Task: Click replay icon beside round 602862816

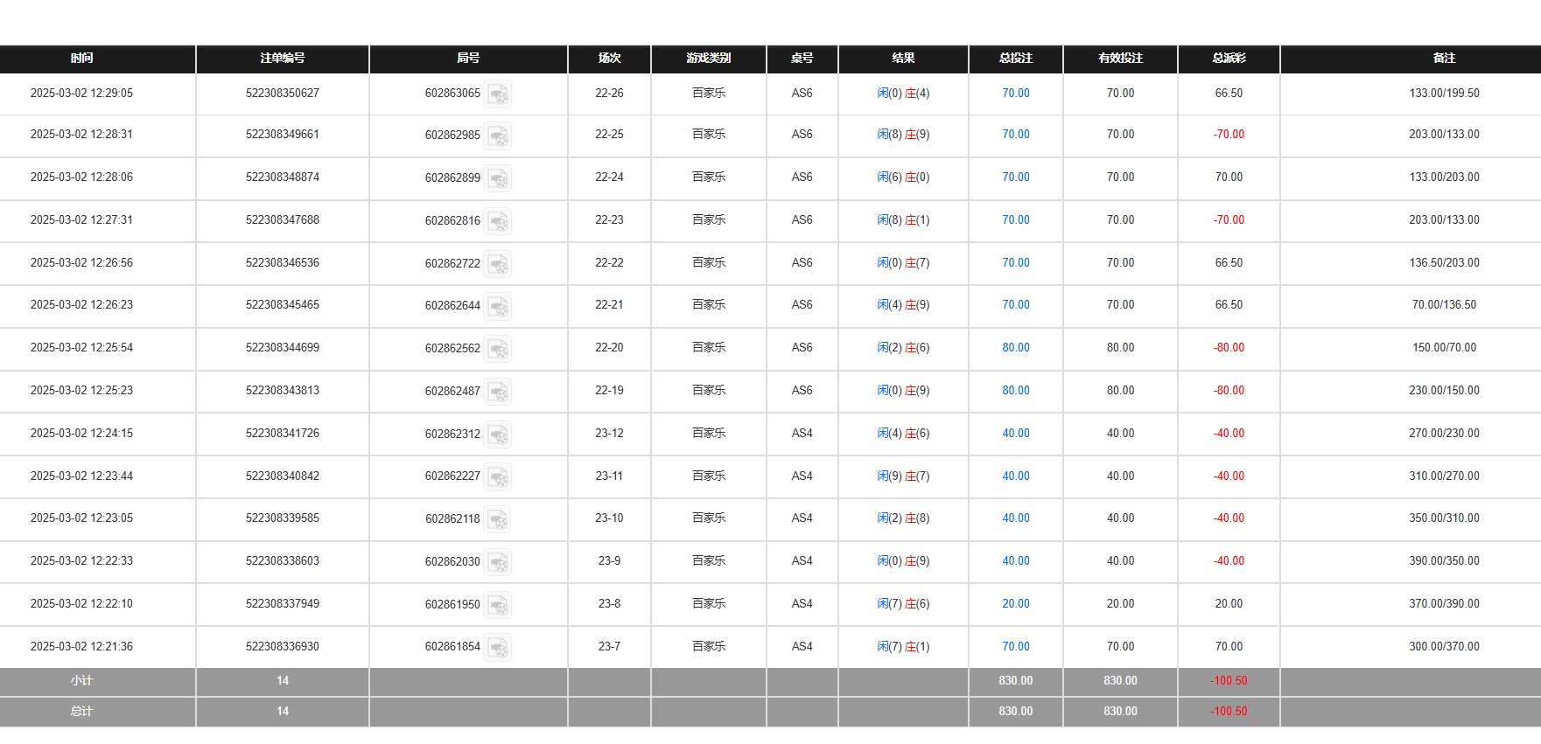Action: [498, 221]
